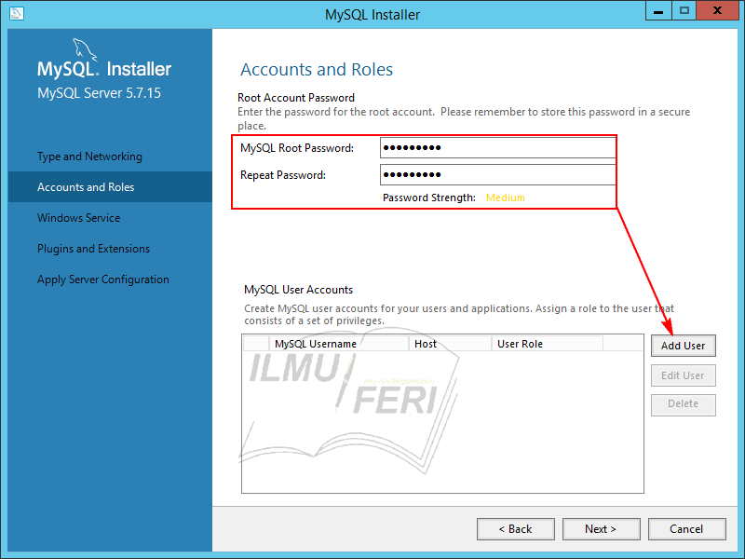Go to the Windows Service step

[x=79, y=218]
